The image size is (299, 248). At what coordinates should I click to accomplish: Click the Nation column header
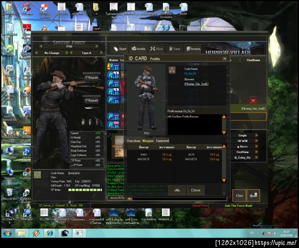[x=114, y=60]
